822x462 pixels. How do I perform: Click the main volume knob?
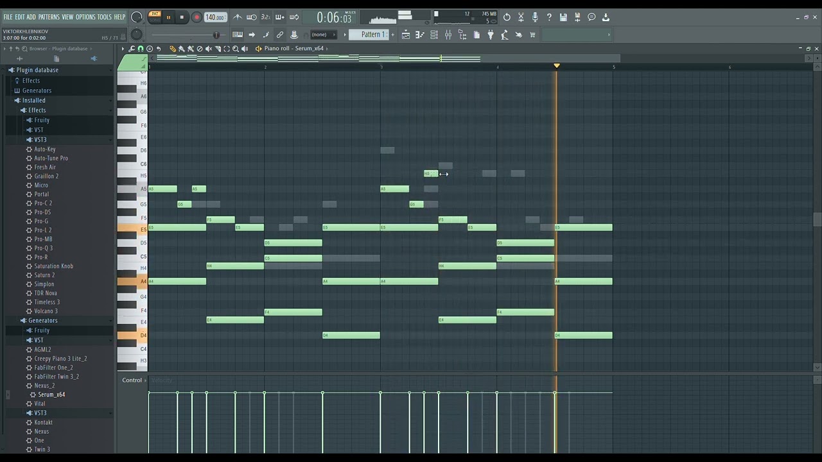pyautogui.click(x=137, y=17)
